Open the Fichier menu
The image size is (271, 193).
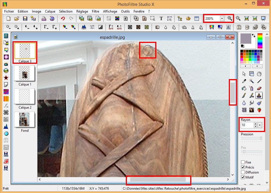point(9,11)
